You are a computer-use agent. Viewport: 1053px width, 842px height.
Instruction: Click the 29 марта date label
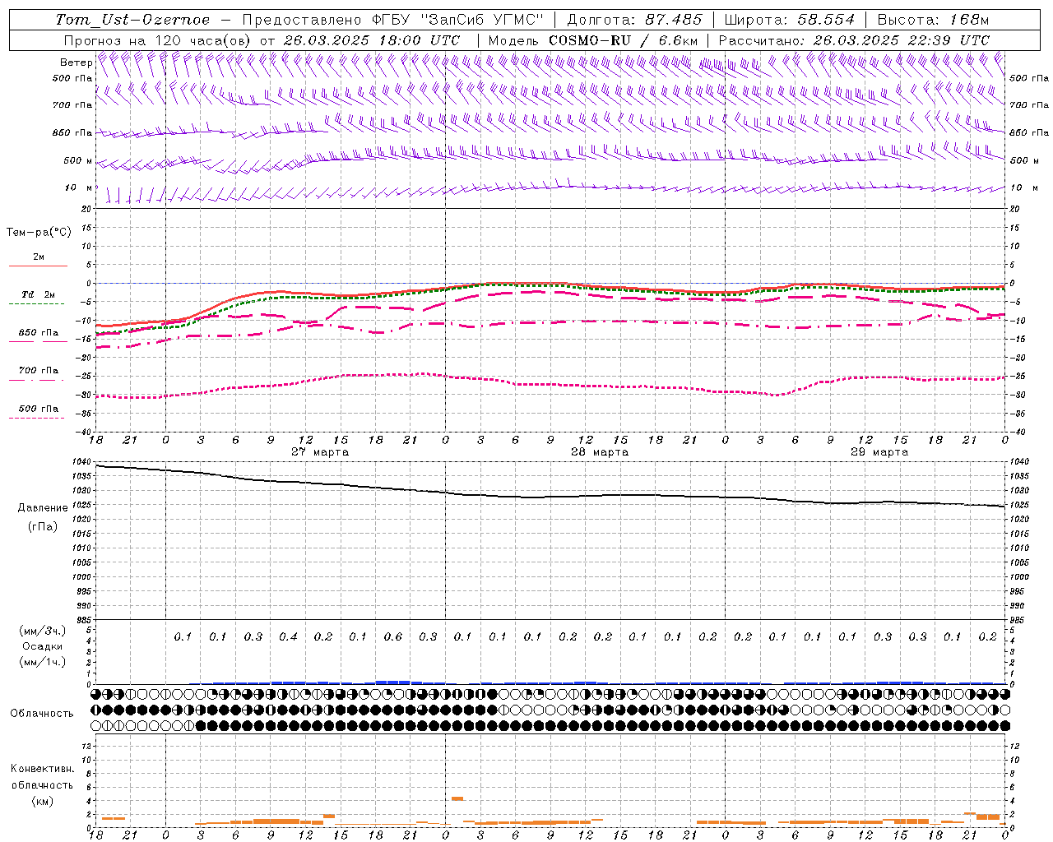(x=879, y=452)
